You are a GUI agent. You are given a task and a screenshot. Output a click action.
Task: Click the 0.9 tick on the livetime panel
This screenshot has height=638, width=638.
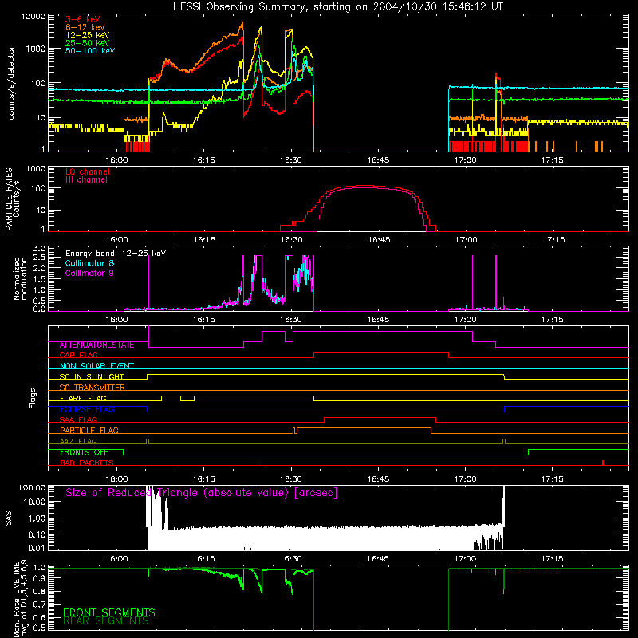point(39,579)
